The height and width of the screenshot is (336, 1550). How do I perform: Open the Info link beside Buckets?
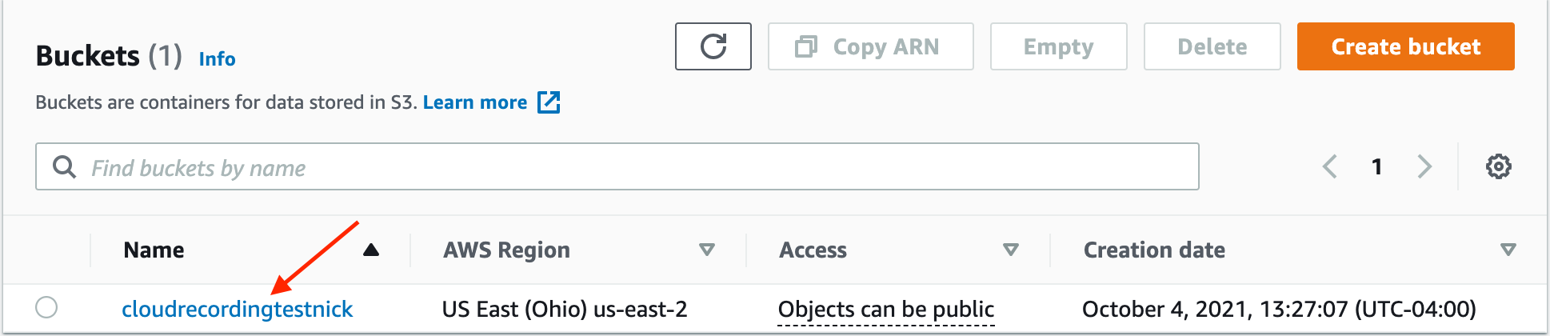[x=217, y=59]
